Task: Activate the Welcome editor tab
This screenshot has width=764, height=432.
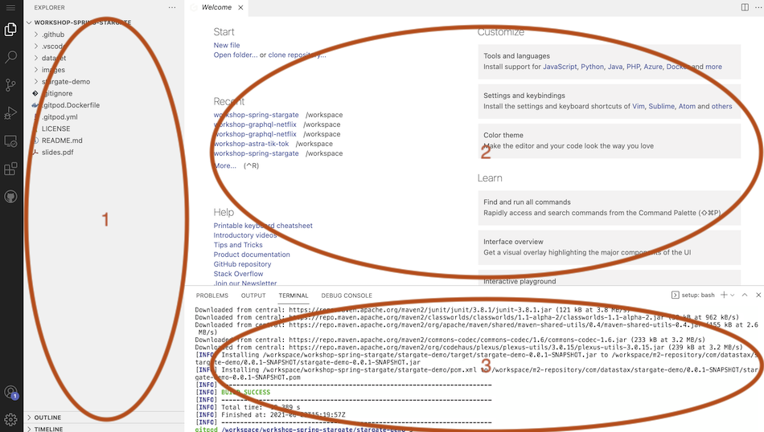Action: 216,7
